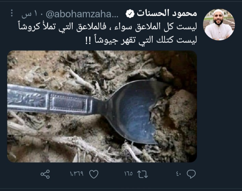242x191 pixels.
Task: Open the author's profile picture
Action: click(x=219, y=24)
